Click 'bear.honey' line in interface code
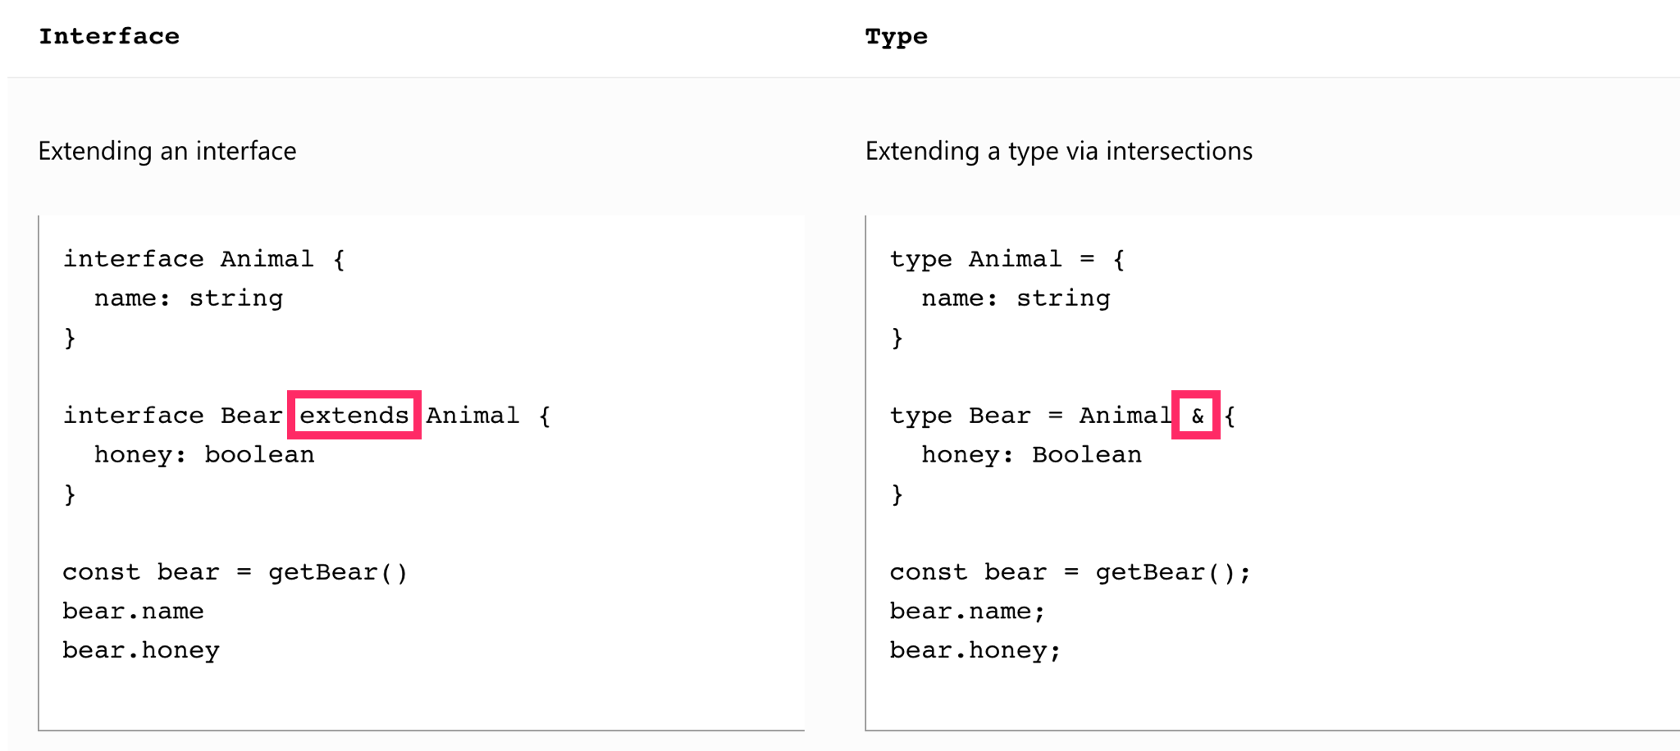Screen dimensions: 1680x751 [141, 650]
